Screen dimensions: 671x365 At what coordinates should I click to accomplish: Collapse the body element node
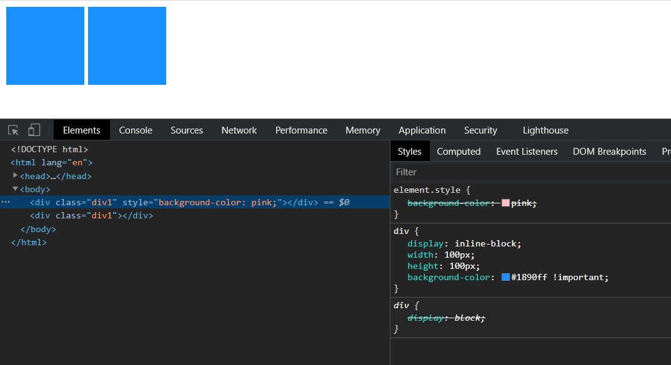coord(16,188)
